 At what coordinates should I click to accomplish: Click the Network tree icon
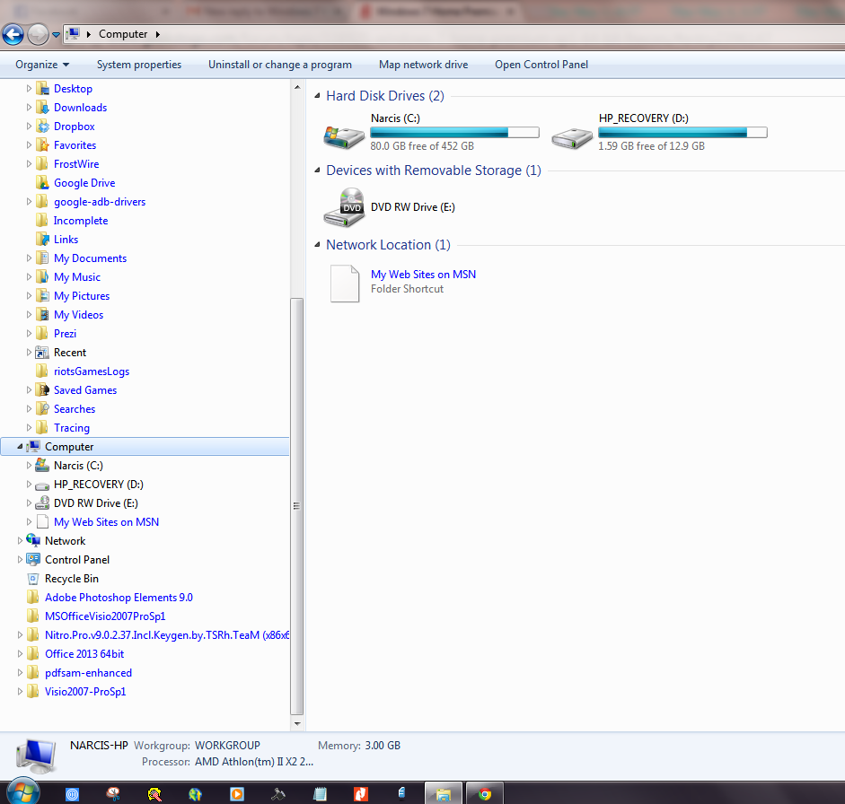[x=33, y=541]
